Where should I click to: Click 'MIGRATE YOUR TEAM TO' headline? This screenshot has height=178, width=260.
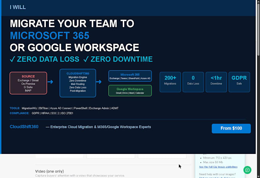[72, 23]
